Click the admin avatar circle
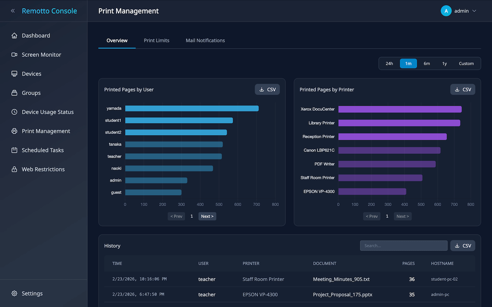The image size is (492, 307). tap(446, 11)
